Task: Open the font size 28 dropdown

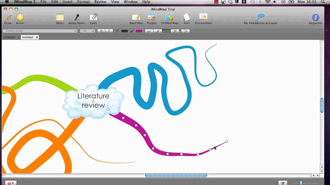Action: [x=87, y=31]
